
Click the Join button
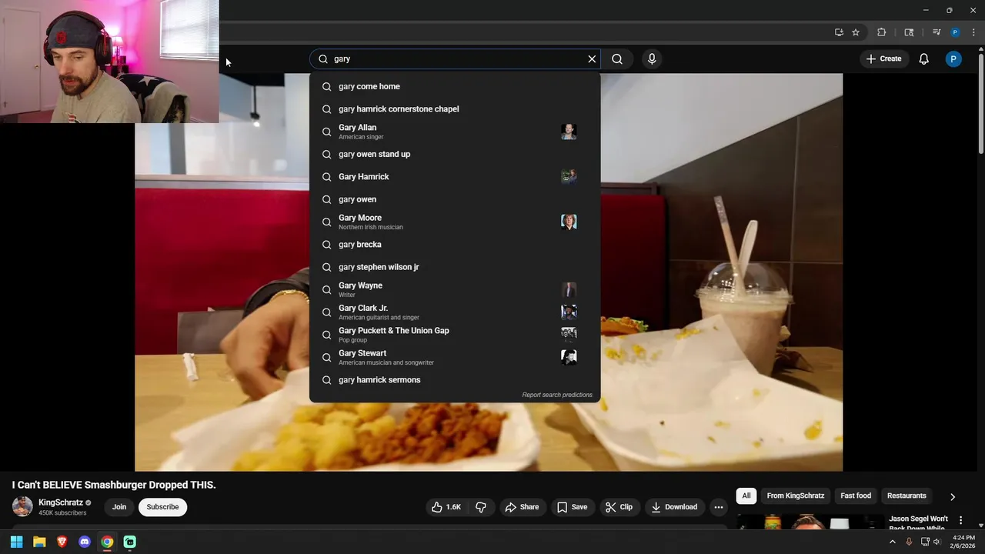119,507
